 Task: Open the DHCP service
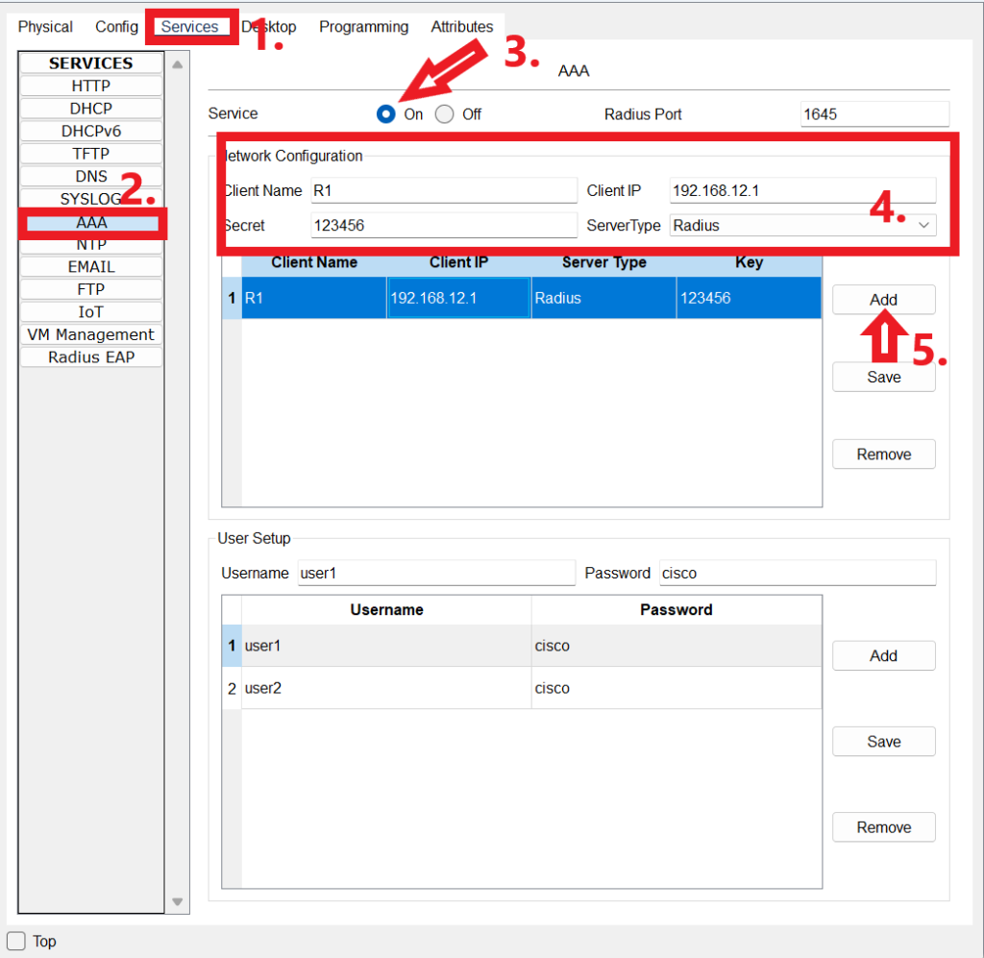point(91,109)
